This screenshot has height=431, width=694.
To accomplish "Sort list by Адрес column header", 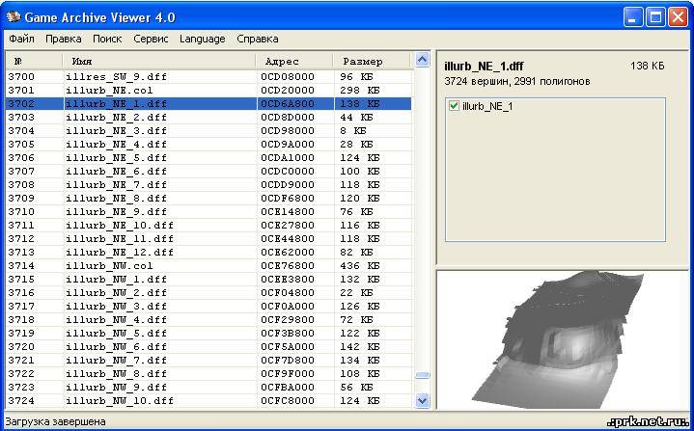I will 294,62.
